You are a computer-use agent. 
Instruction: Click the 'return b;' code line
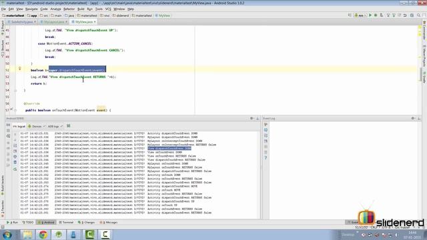pos(39,83)
